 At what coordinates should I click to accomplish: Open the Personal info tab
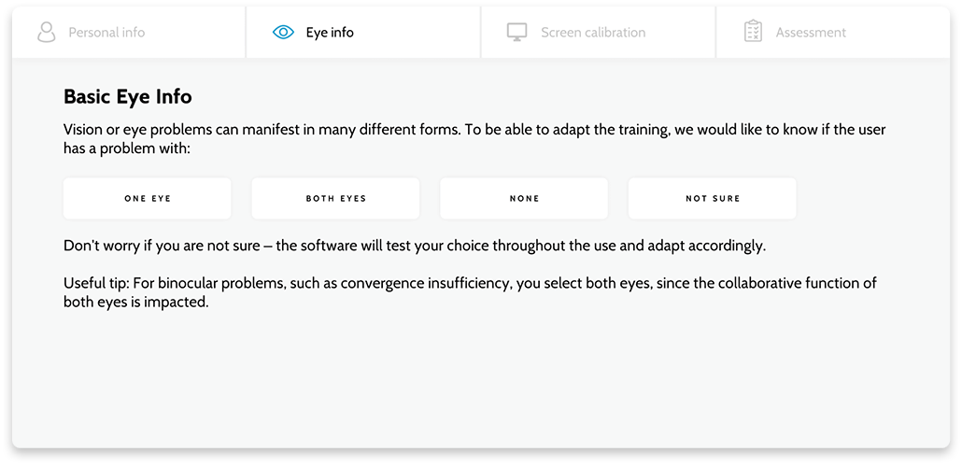(129, 33)
